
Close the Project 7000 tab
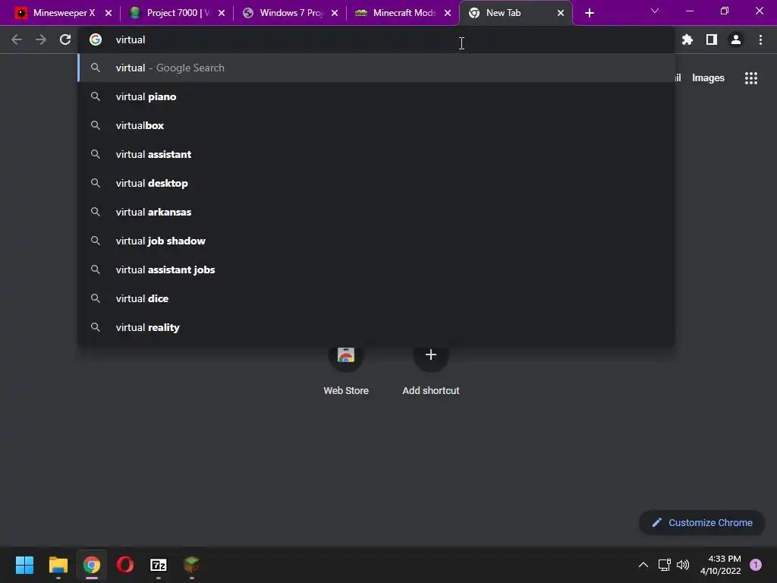coord(222,14)
